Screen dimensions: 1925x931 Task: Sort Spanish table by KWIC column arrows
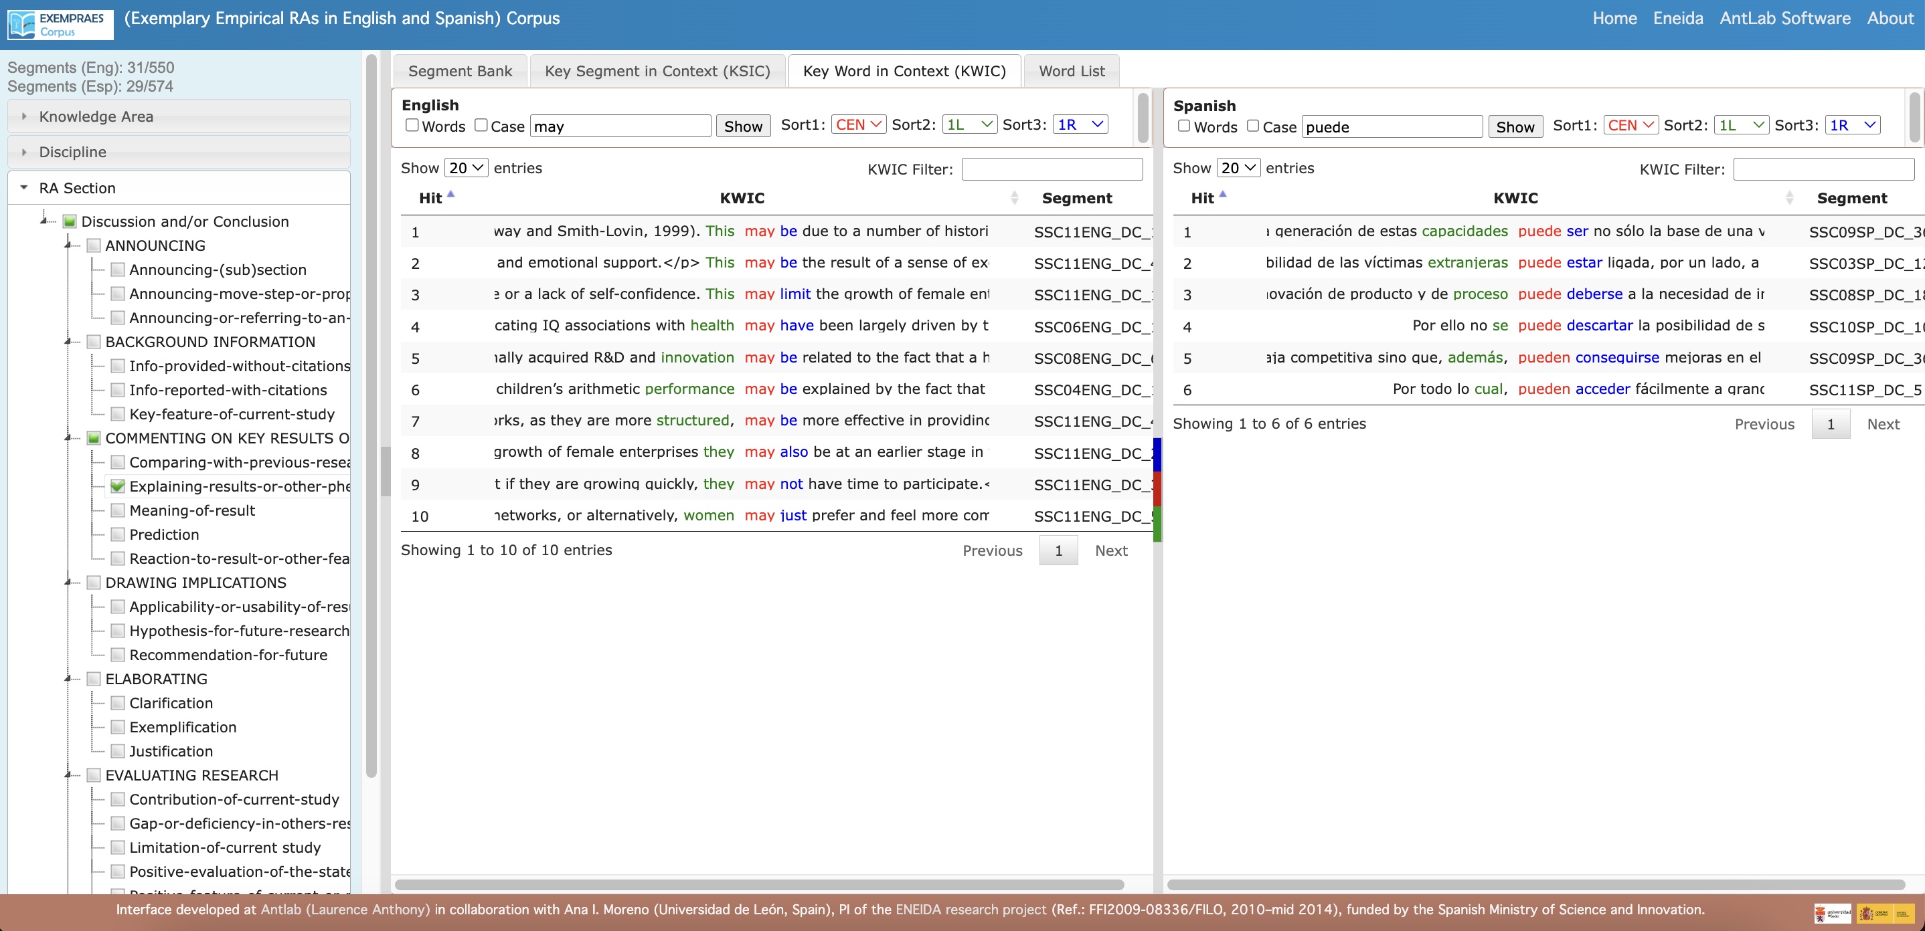(1788, 198)
